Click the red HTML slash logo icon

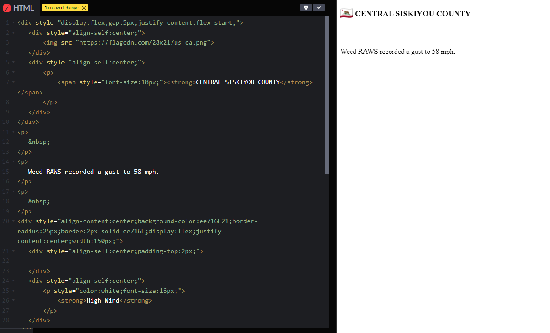pos(7,8)
